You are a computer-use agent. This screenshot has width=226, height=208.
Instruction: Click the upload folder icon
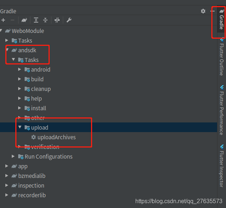tap(27, 128)
